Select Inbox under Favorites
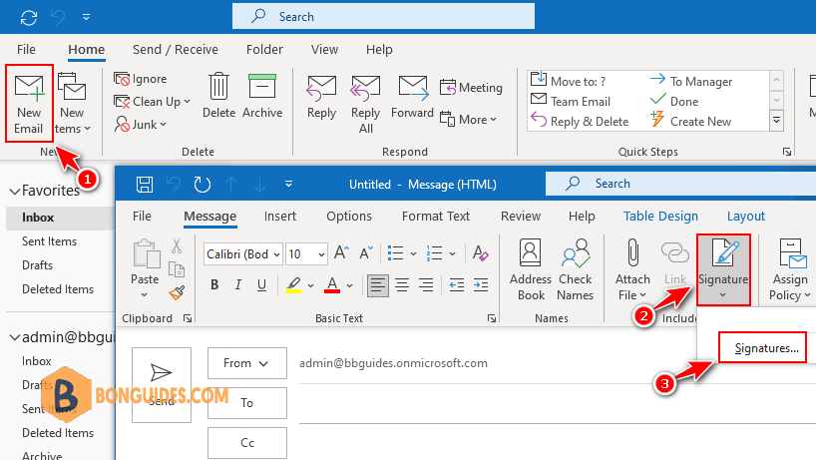Viewport: 816px width, 460px height. pos(38,218)
